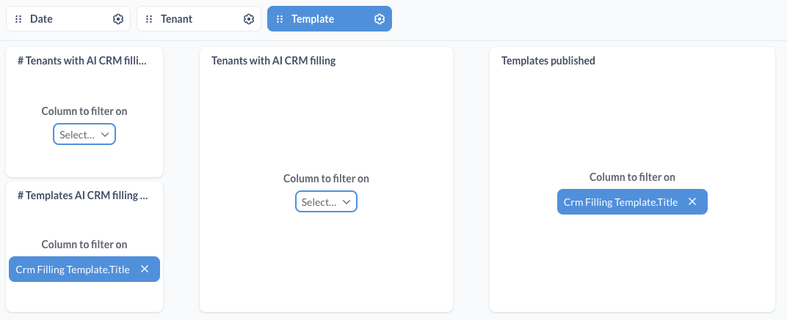787x320 pixels.
Task: Click the Templates published card title
Action: tap(548, 61)
